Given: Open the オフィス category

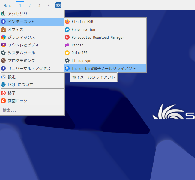Looking at the screenshot, I should (32, 29).
